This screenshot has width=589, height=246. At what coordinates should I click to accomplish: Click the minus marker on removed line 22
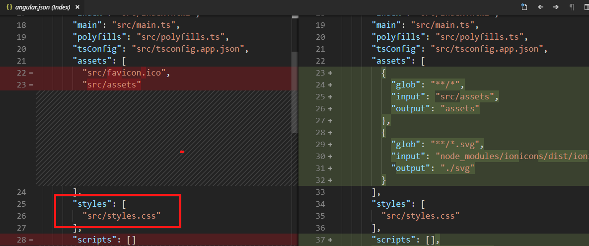click(31, 73)
